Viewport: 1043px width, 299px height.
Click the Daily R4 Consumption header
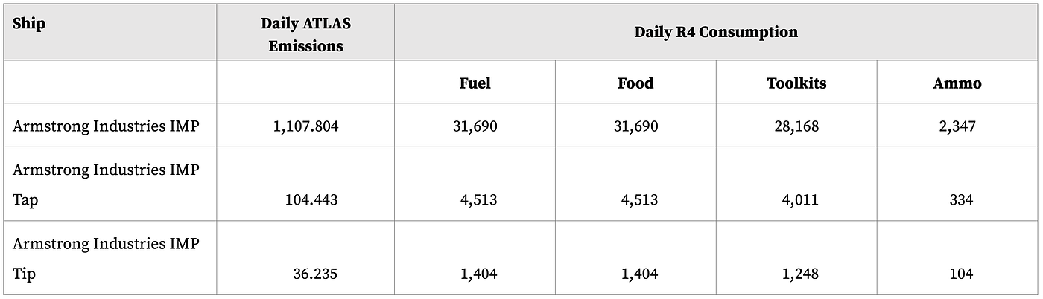click(x=715, y=32)
